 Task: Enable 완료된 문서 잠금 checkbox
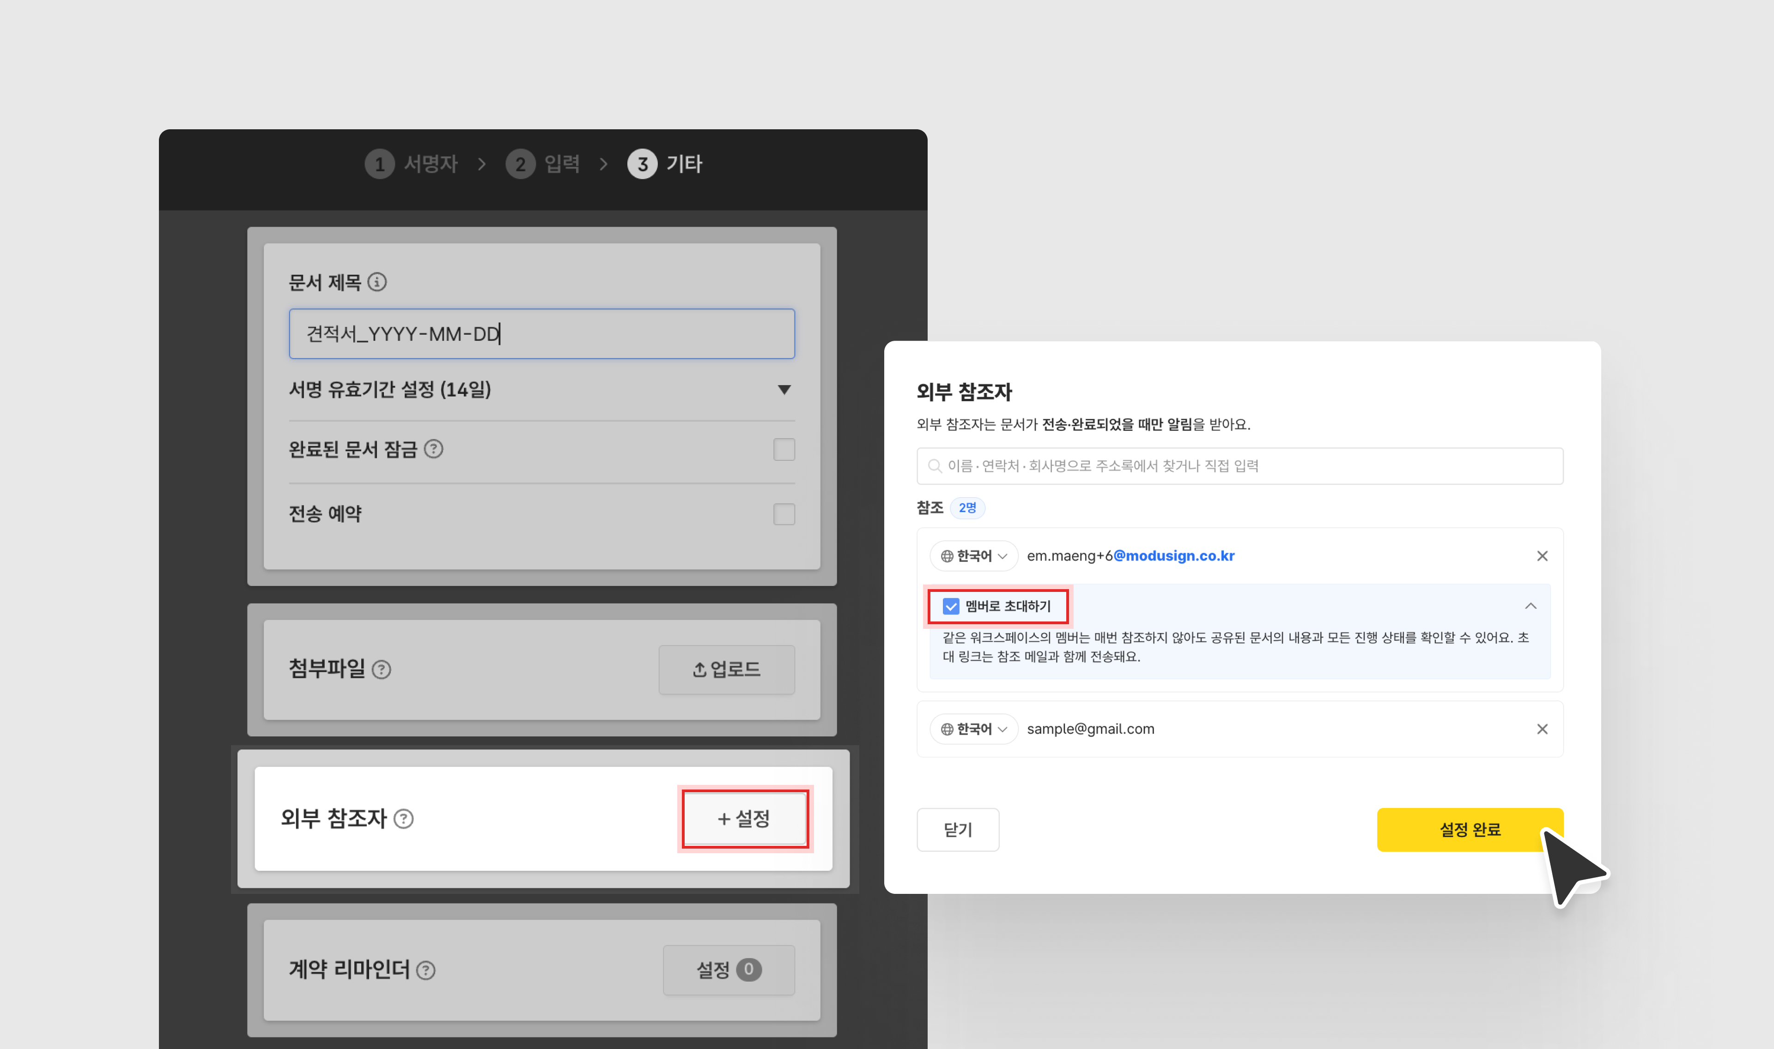click(x=784, y=450)
